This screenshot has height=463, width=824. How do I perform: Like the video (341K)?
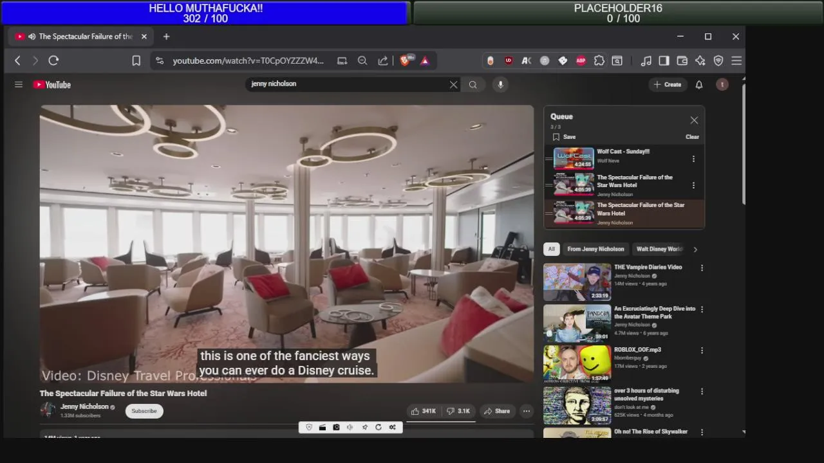click(424, 411)
